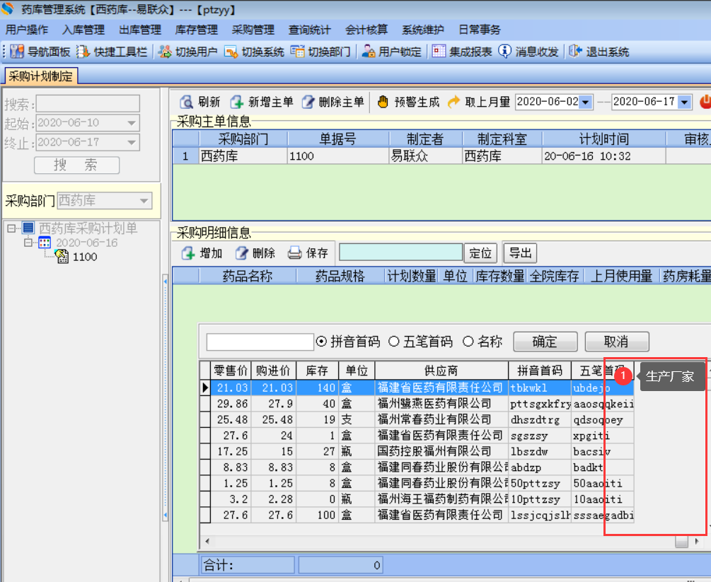Click the 搜 索 search button
This screenshot has height=582, width=711.
click(76, 165)
